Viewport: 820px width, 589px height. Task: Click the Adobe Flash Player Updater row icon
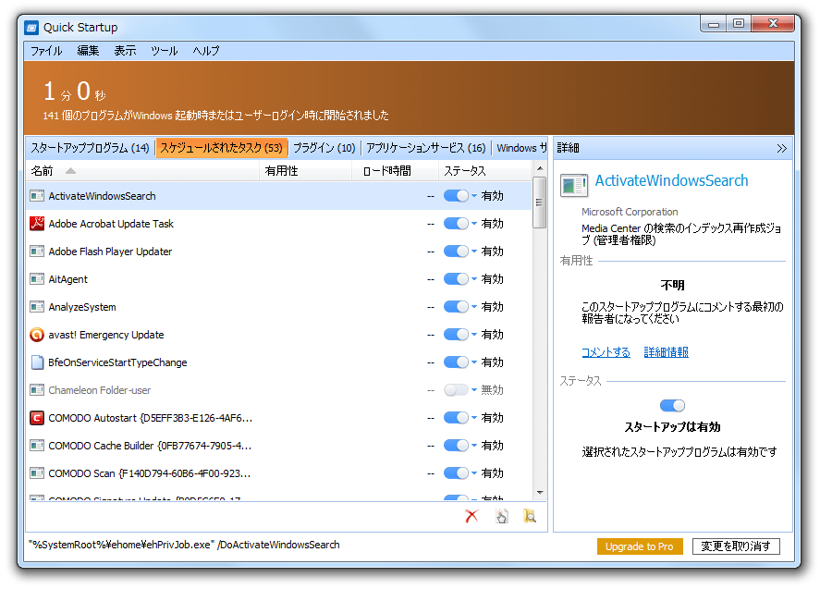pyautogui.click(x=37, y=252)
